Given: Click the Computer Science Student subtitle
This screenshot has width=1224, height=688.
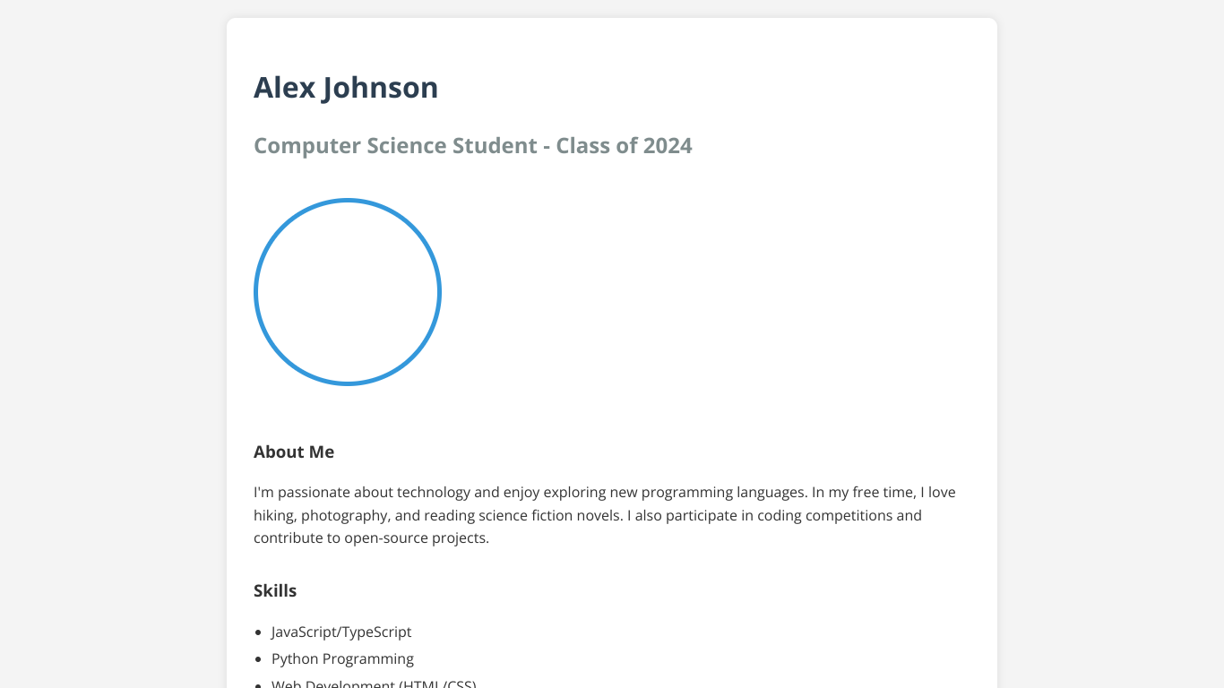Looking at the screenshot, I should (472, 146).
